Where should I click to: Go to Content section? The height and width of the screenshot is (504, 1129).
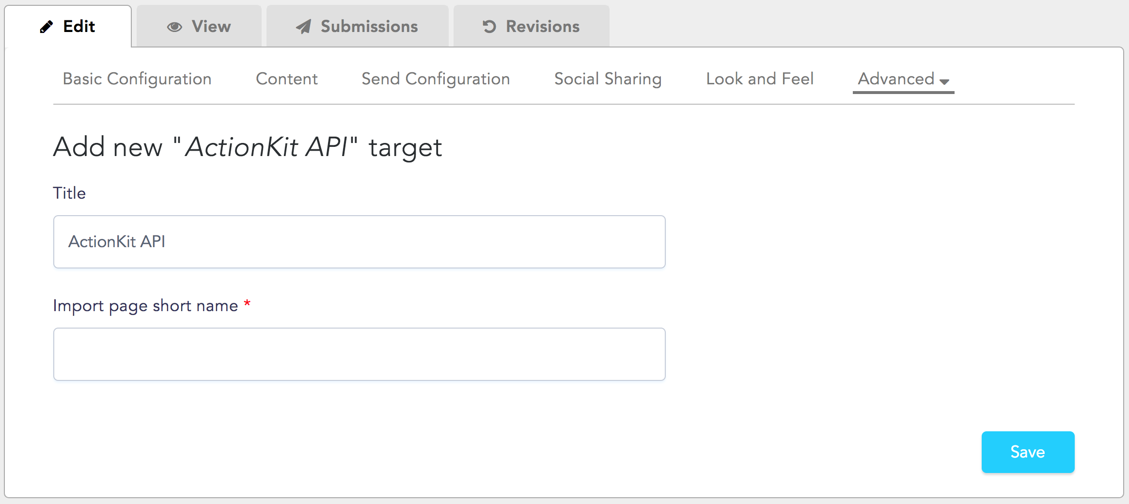287,79
